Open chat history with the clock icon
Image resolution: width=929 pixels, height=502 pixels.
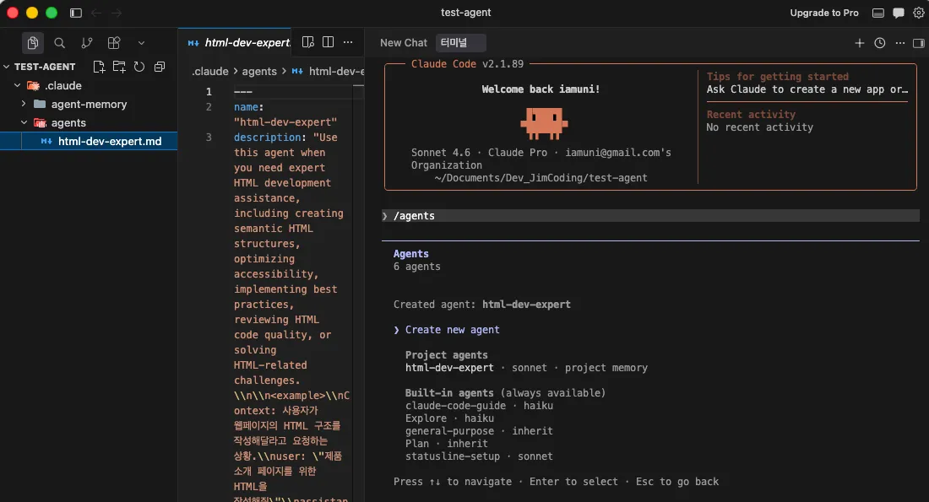879,43
